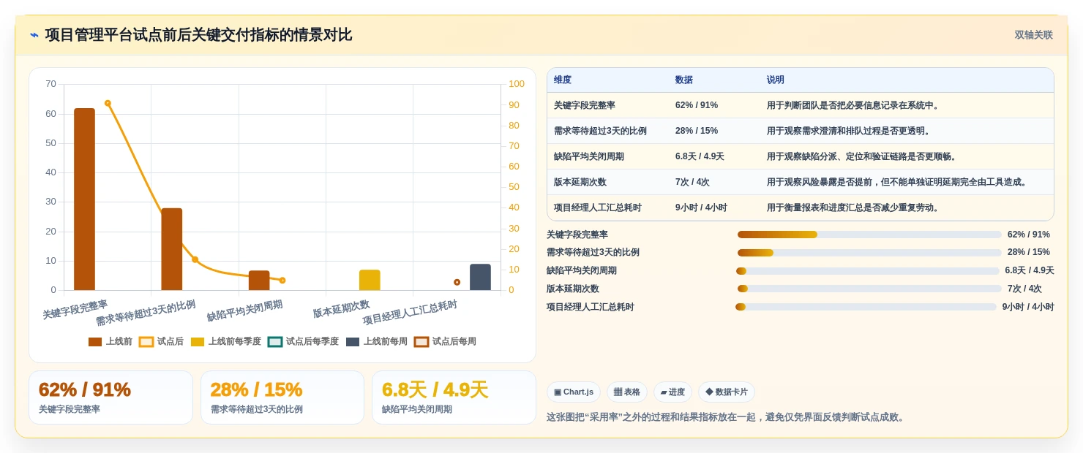Toggle the 试点后每季度 legend entry
1083x453 pixels.
click(x=304, y=341)
